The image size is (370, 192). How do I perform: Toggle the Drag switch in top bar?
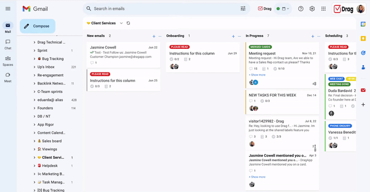[265, 9]
